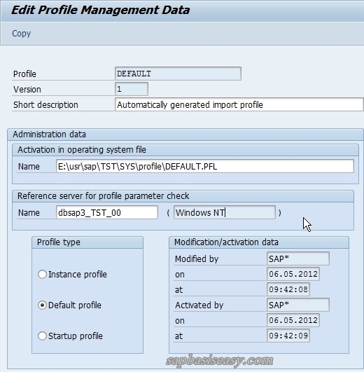Click the Modified by label
Viewport: 364px width, 372px height.
pyautogui.click(x=197, y=259)
